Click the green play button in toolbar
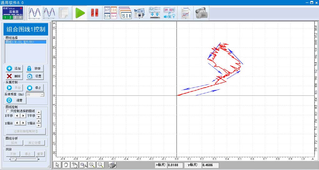This screenshot has width=319, height=170. point(80,13)
